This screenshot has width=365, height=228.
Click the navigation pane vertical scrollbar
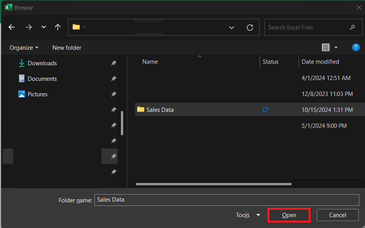point(122,123)
